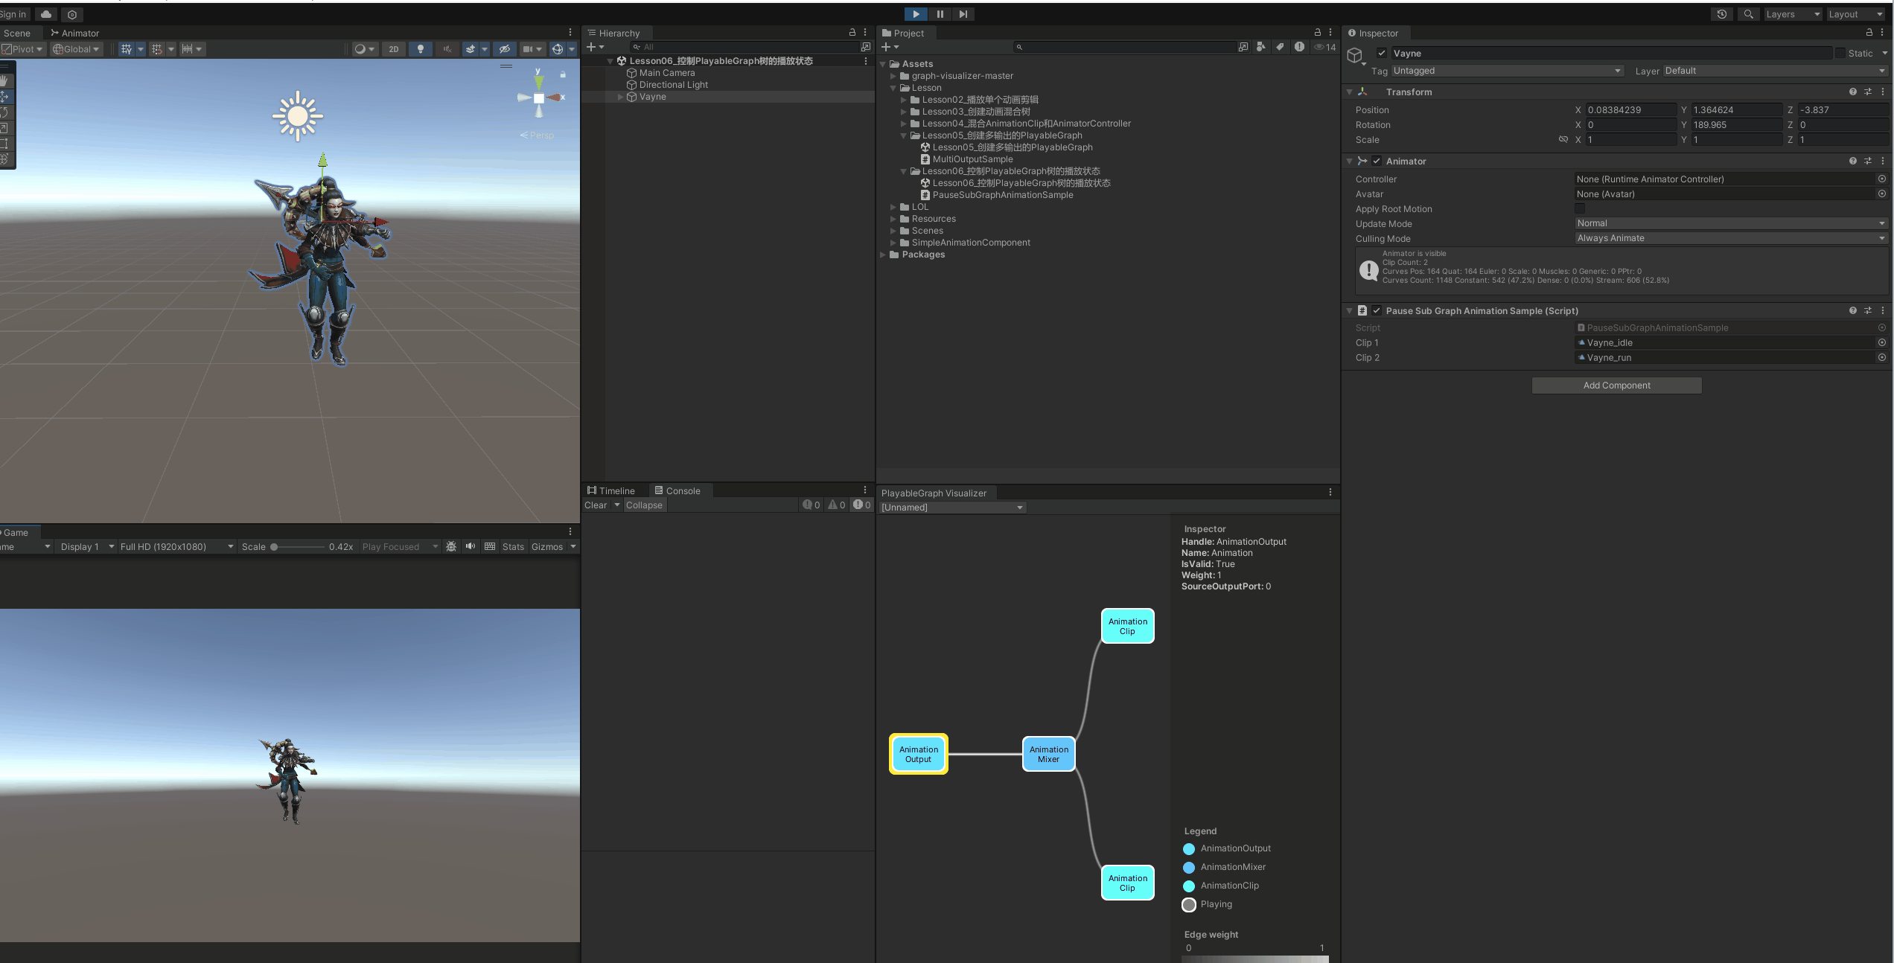Adjust the Game view Scale slider
Viewport: 1894px width, 963px height.
pos(275,546)
